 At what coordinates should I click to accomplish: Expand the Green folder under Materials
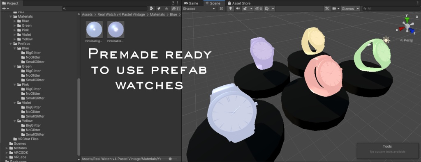(x=15, y=25)
